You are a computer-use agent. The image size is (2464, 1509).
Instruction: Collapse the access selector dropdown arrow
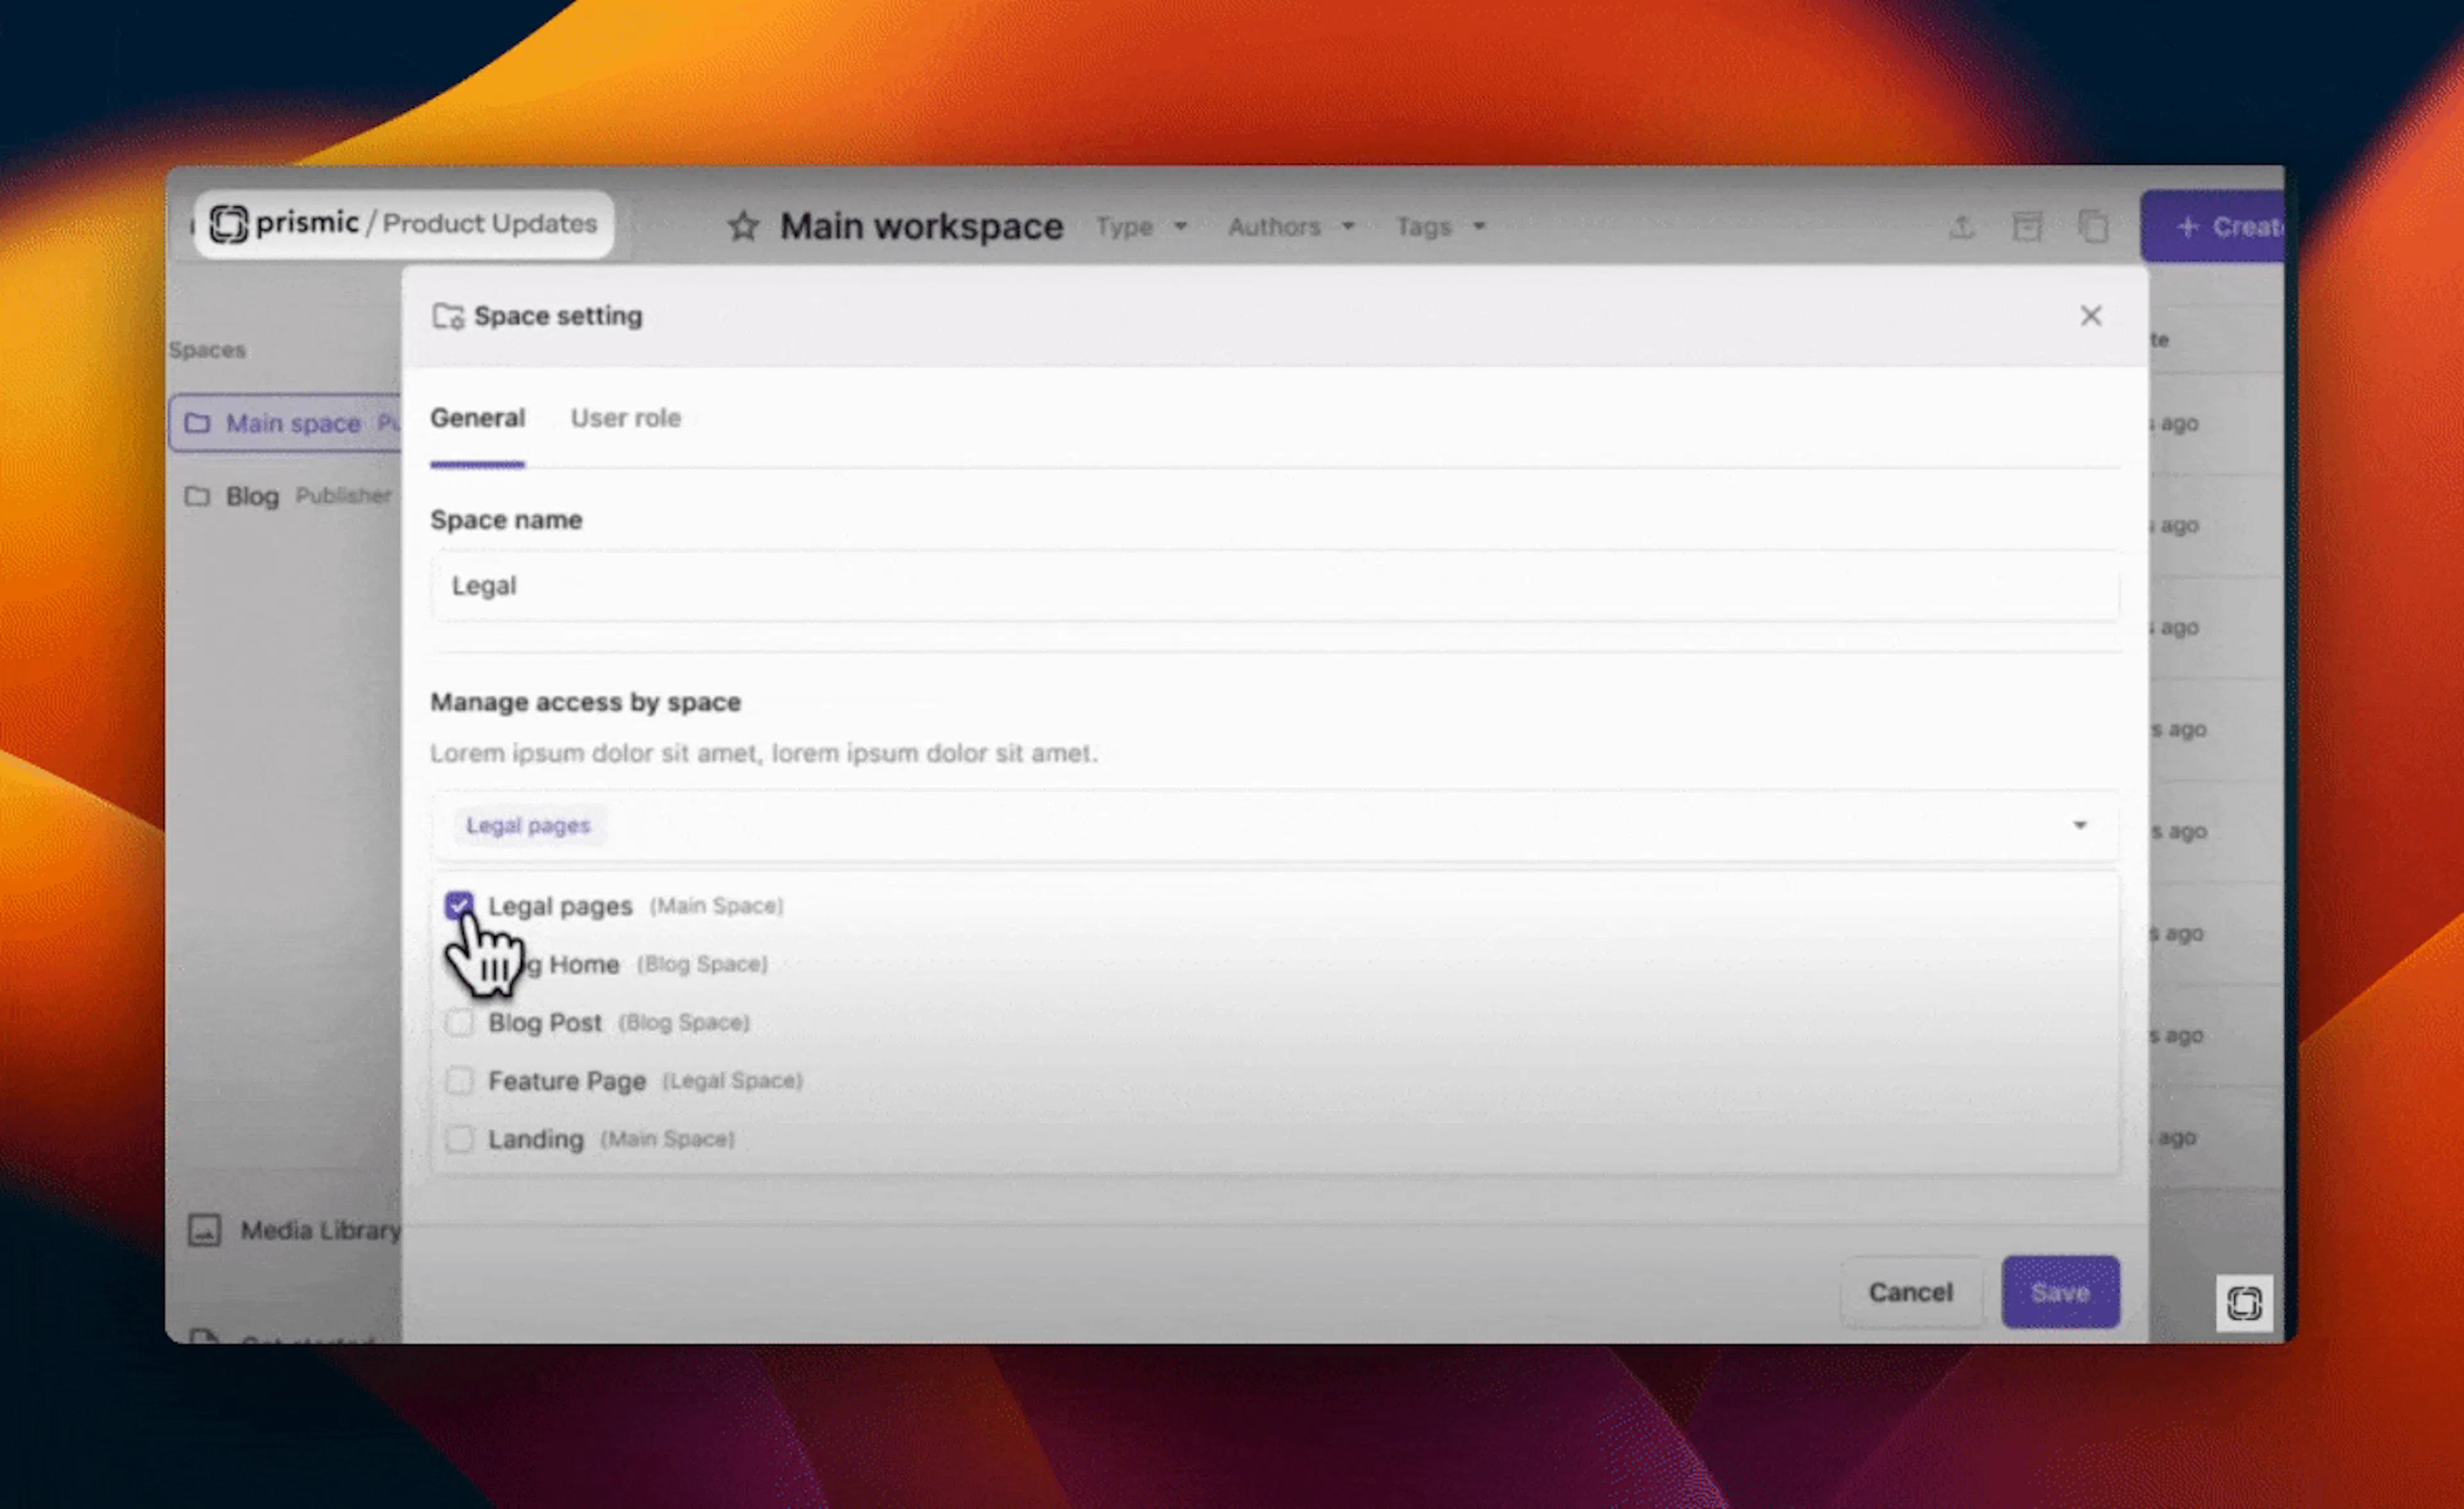[2080, 825]
